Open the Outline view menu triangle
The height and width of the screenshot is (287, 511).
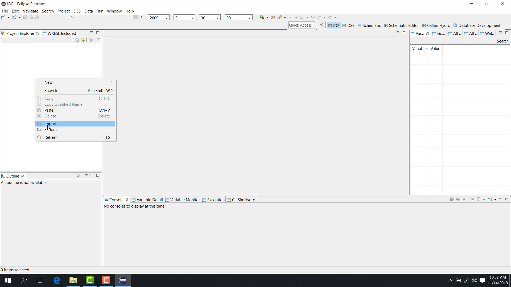click(x=86, y=175)
